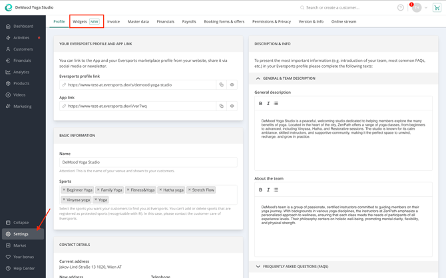Toggle bold in About the team editor

coord(260,190)
